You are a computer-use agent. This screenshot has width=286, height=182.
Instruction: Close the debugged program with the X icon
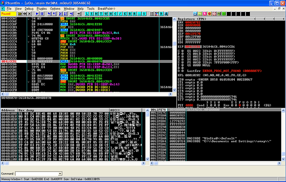coord(29,14)
